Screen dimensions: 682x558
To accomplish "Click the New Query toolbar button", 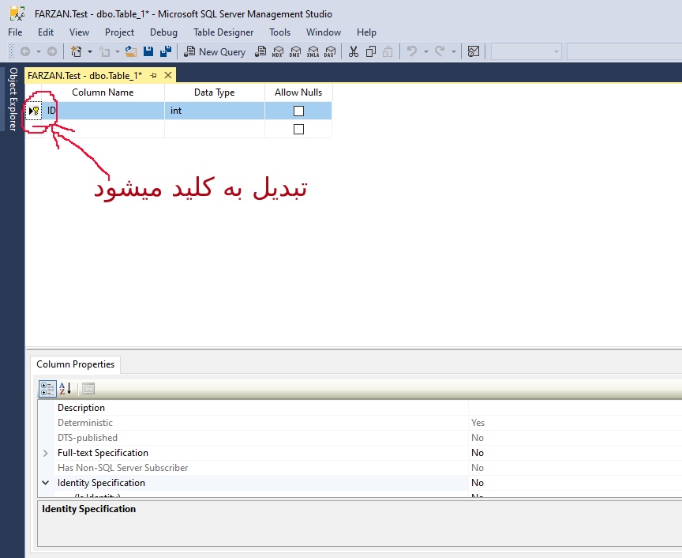I will click(215, 51).
